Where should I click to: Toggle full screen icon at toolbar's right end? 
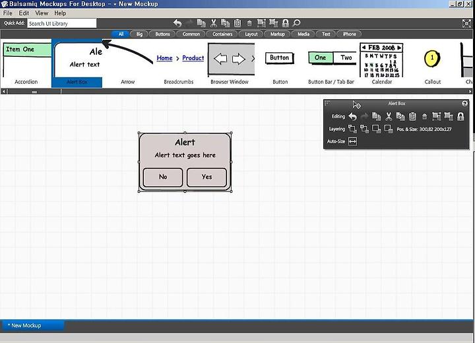click(x=466, y=23)
